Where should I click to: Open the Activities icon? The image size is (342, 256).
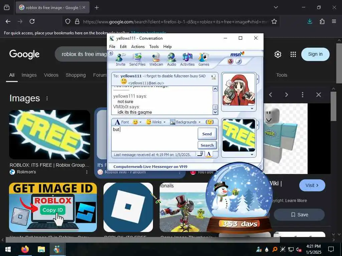click(187, 59)
